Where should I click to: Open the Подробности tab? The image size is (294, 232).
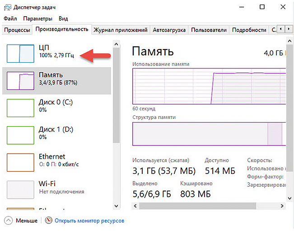pyautogui.click(x=249, y=30)
